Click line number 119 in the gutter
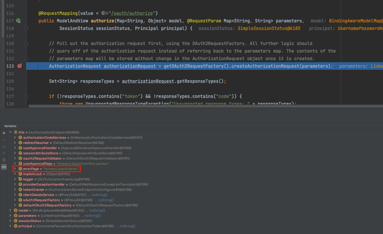This screenshot has width=383, height=234. [10, 36]
